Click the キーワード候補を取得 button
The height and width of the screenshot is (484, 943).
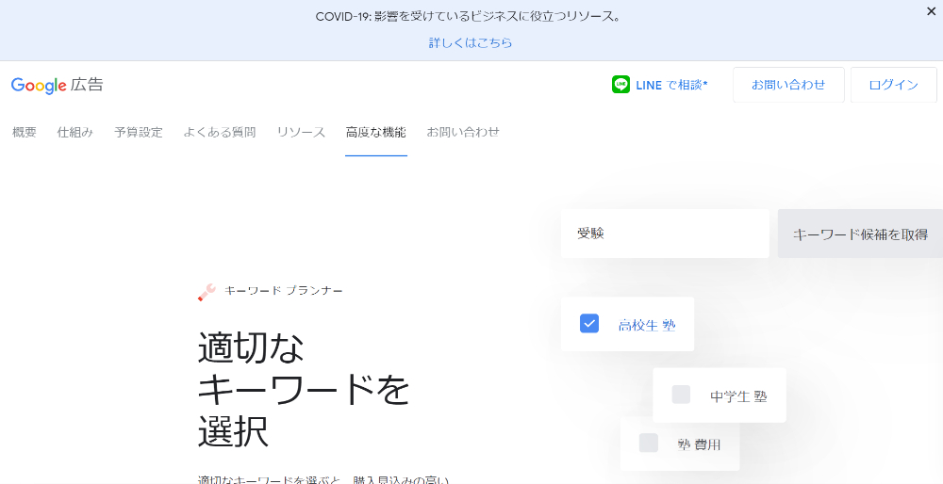pyautogui.click(x=860, y=234)
